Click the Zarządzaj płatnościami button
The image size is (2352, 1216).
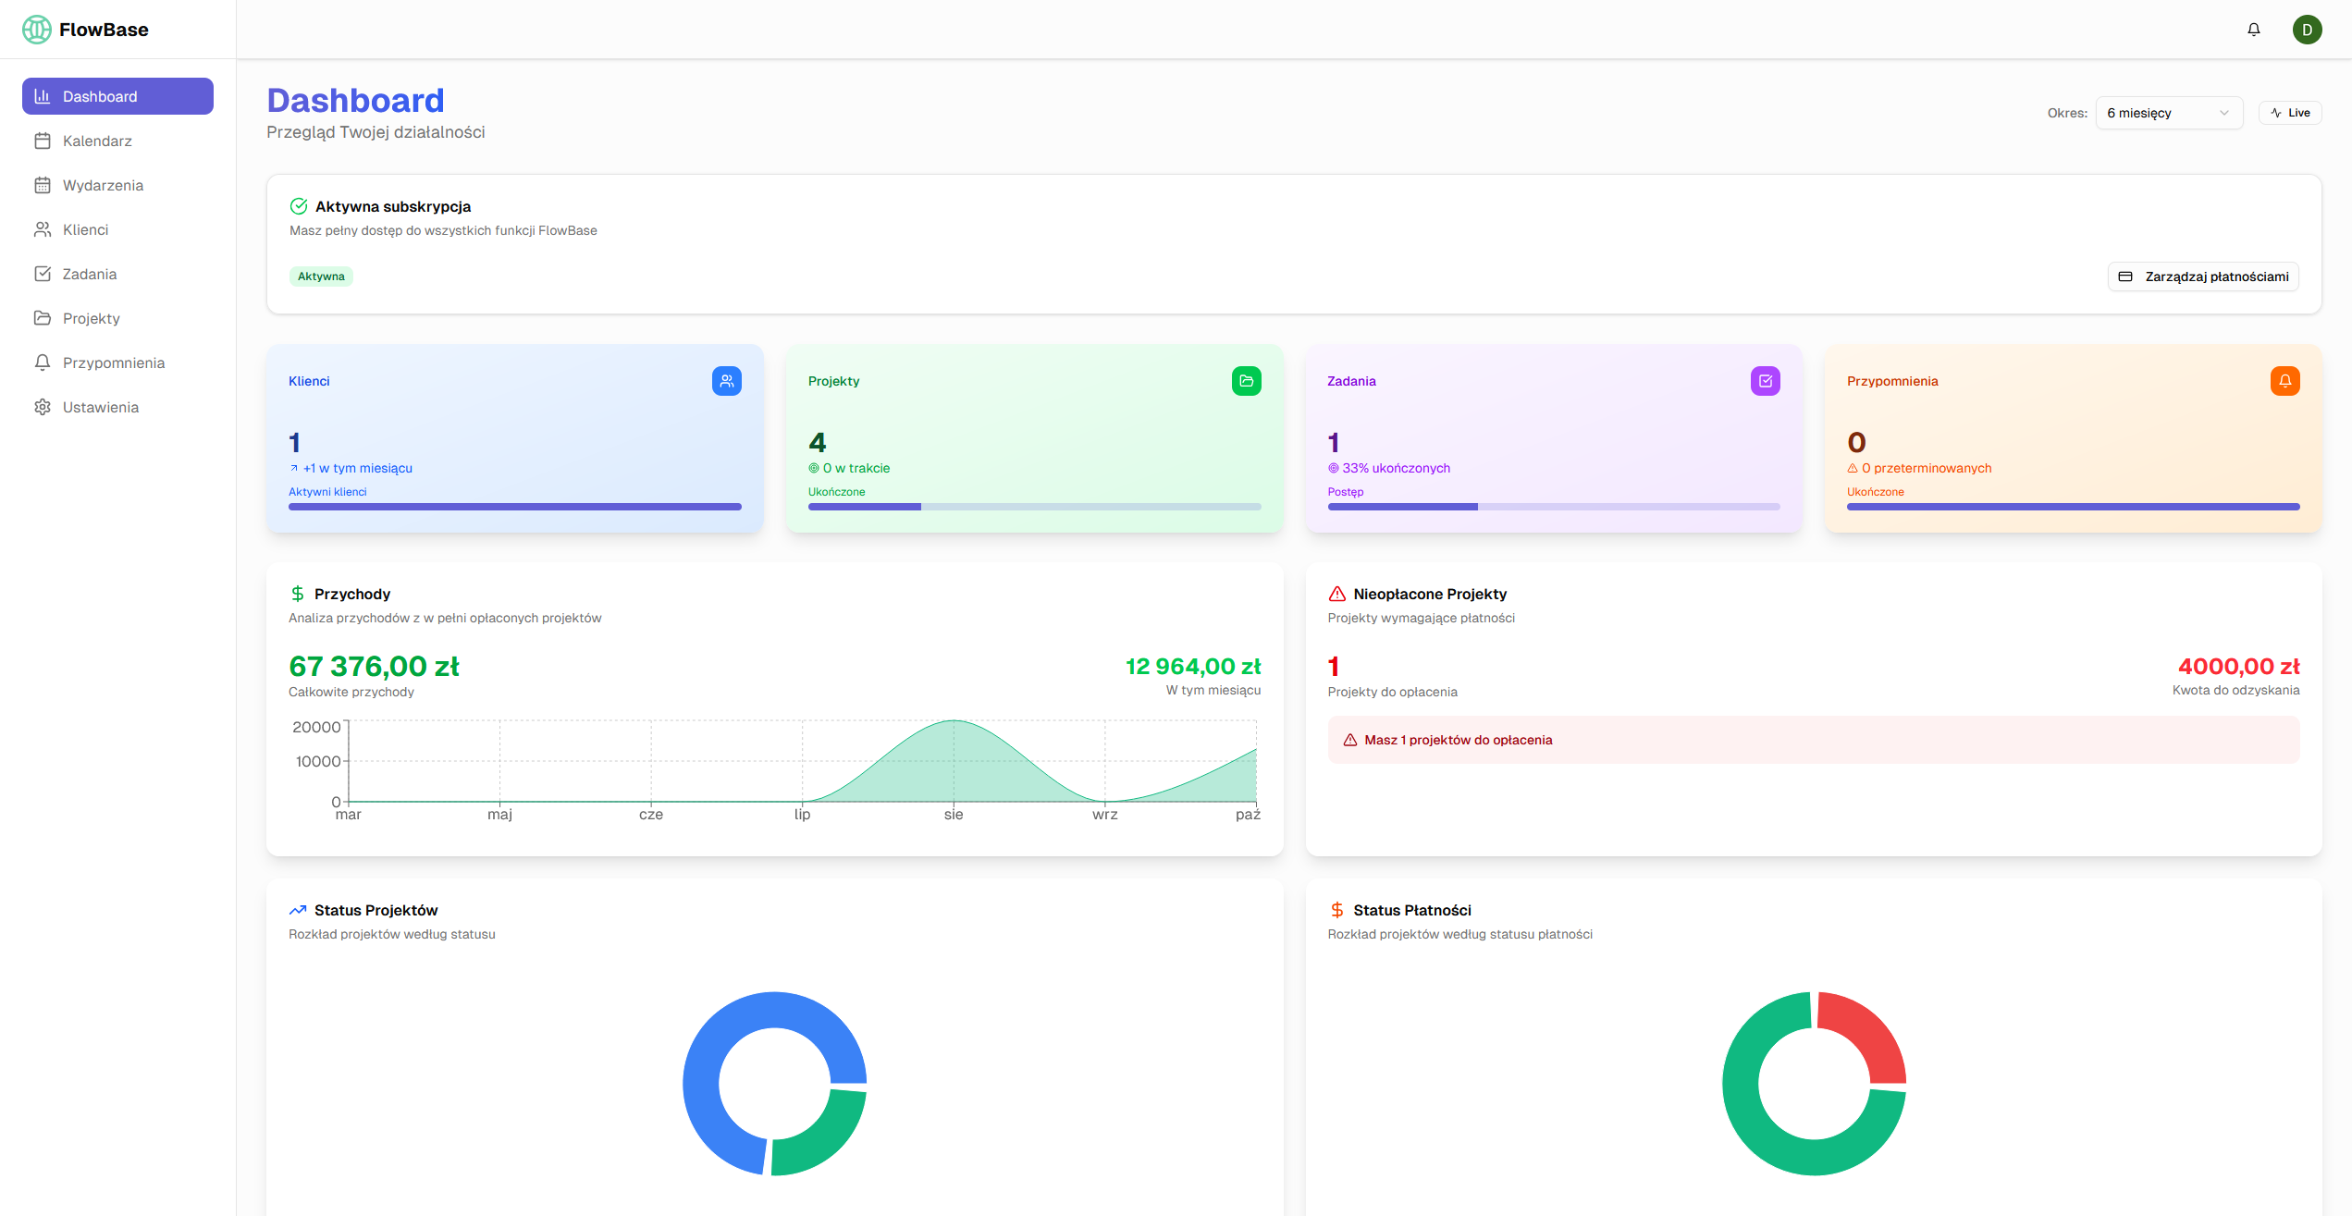point(2203,276)
